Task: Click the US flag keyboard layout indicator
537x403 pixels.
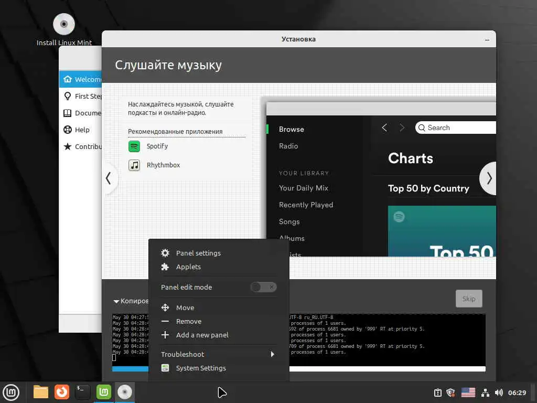Action: click(468, 393)
